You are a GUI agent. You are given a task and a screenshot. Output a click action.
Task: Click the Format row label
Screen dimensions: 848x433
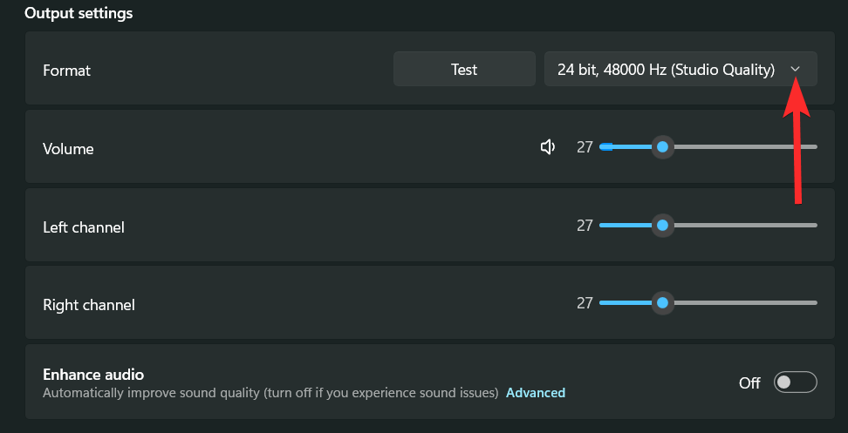(x=66, y=71)
